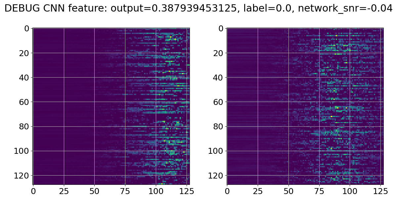Click x-axis tick label 50 of right heatmap
This screenshot has height=198, width=397.
point(288,191)
